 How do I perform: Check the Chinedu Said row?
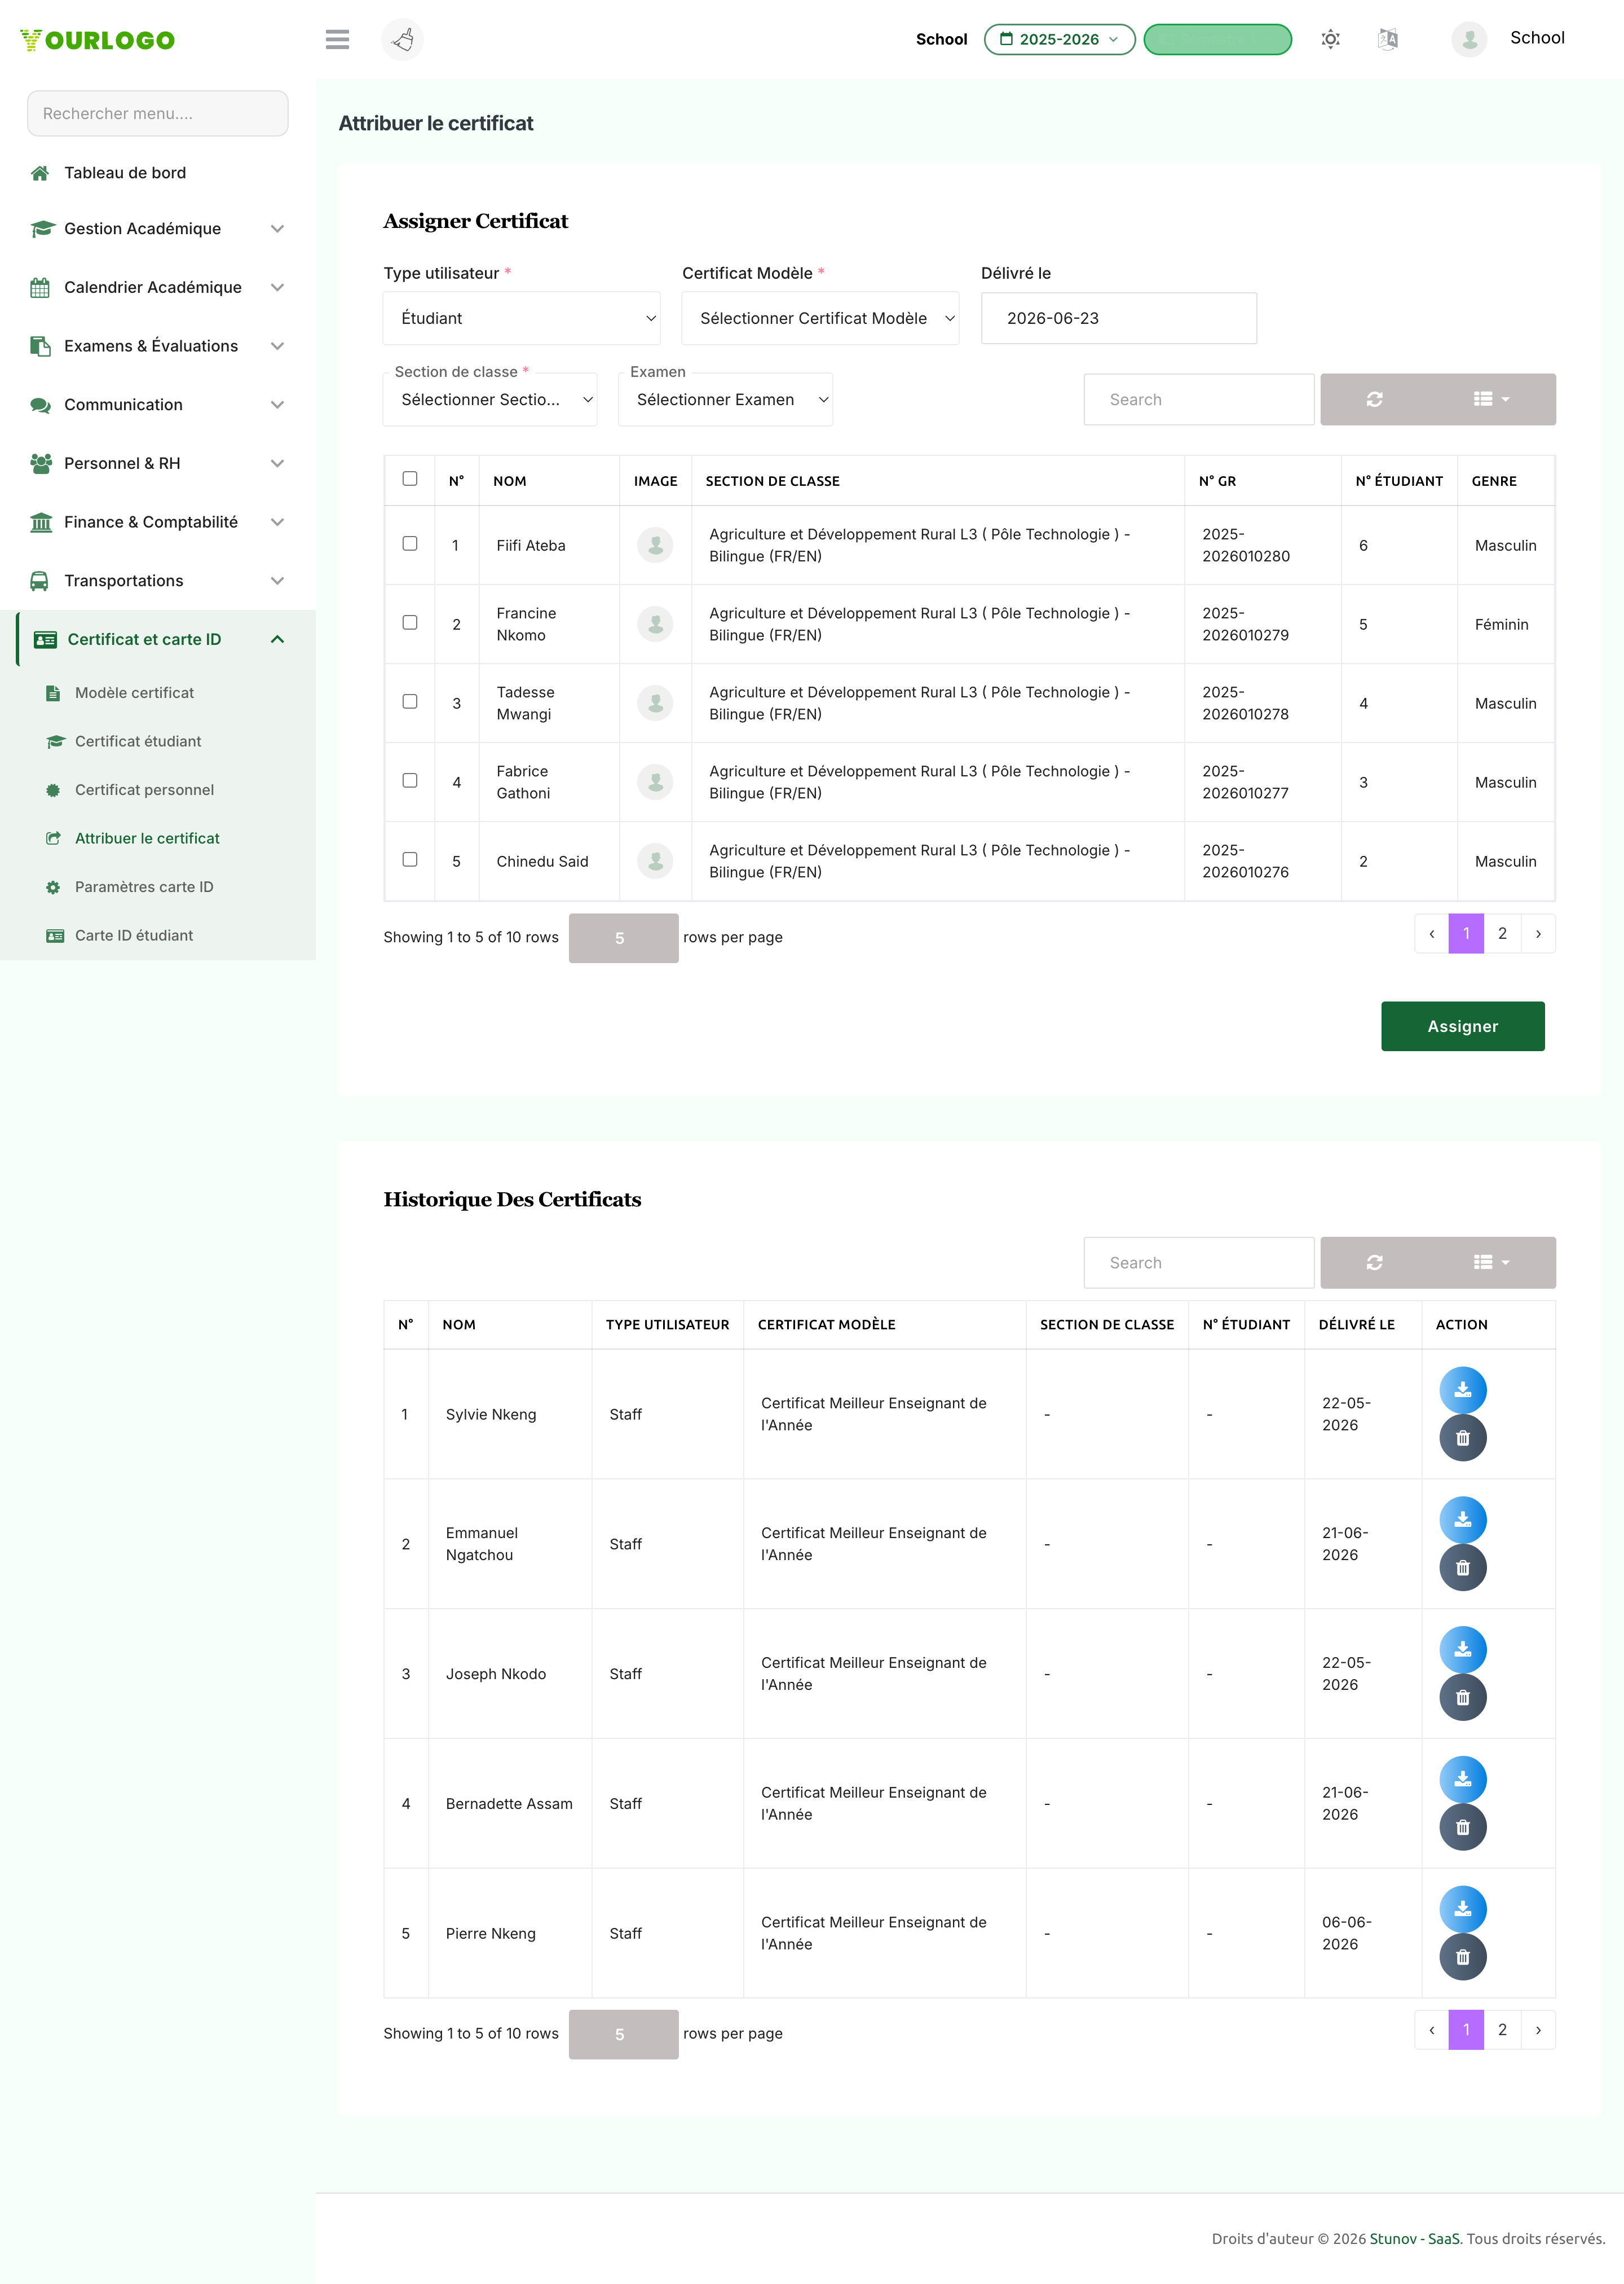tap(410, 860)
